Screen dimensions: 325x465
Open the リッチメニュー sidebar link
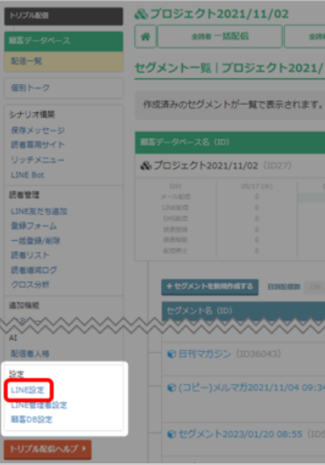coord(38,160)
